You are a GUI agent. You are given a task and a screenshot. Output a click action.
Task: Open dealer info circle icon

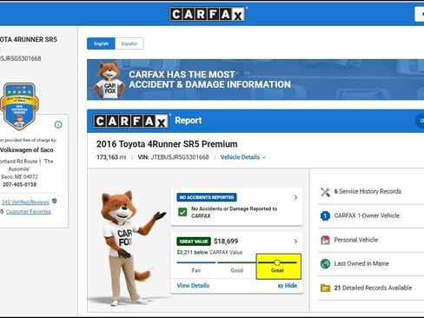(58, 124)
